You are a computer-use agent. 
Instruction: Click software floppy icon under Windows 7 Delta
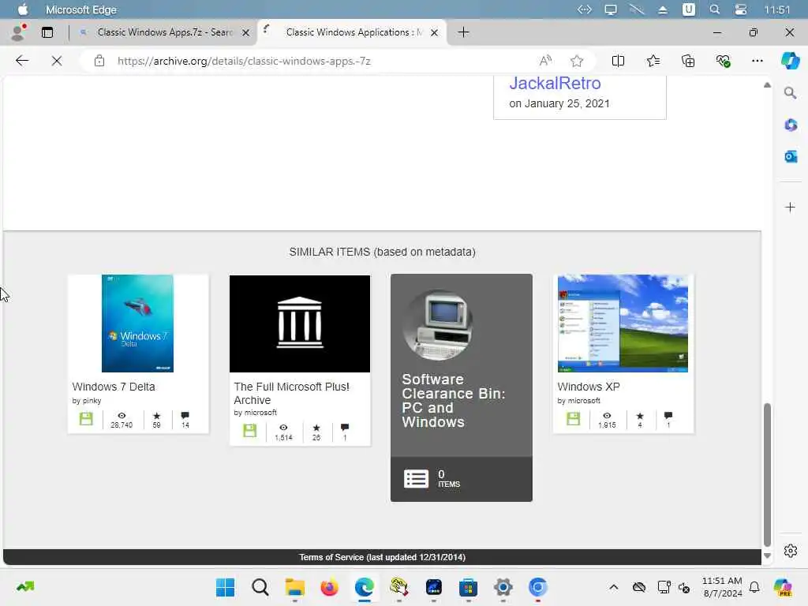(x=86, y=418)
